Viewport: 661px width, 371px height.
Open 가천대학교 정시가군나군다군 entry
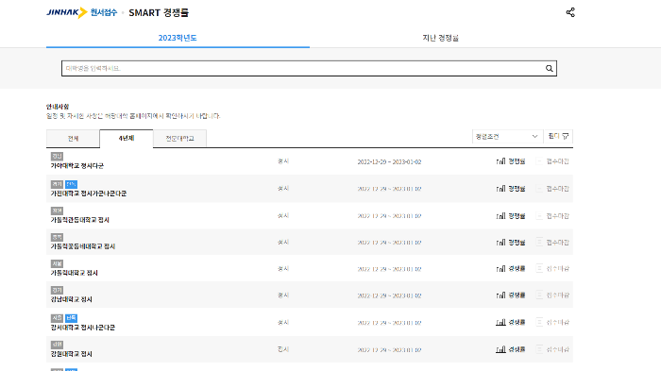[x=89, y=194]
